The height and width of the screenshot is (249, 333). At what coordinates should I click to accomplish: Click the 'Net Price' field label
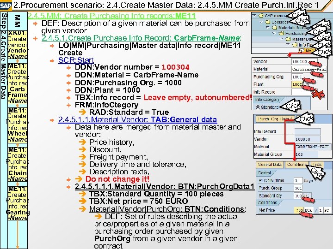point(267,210)
